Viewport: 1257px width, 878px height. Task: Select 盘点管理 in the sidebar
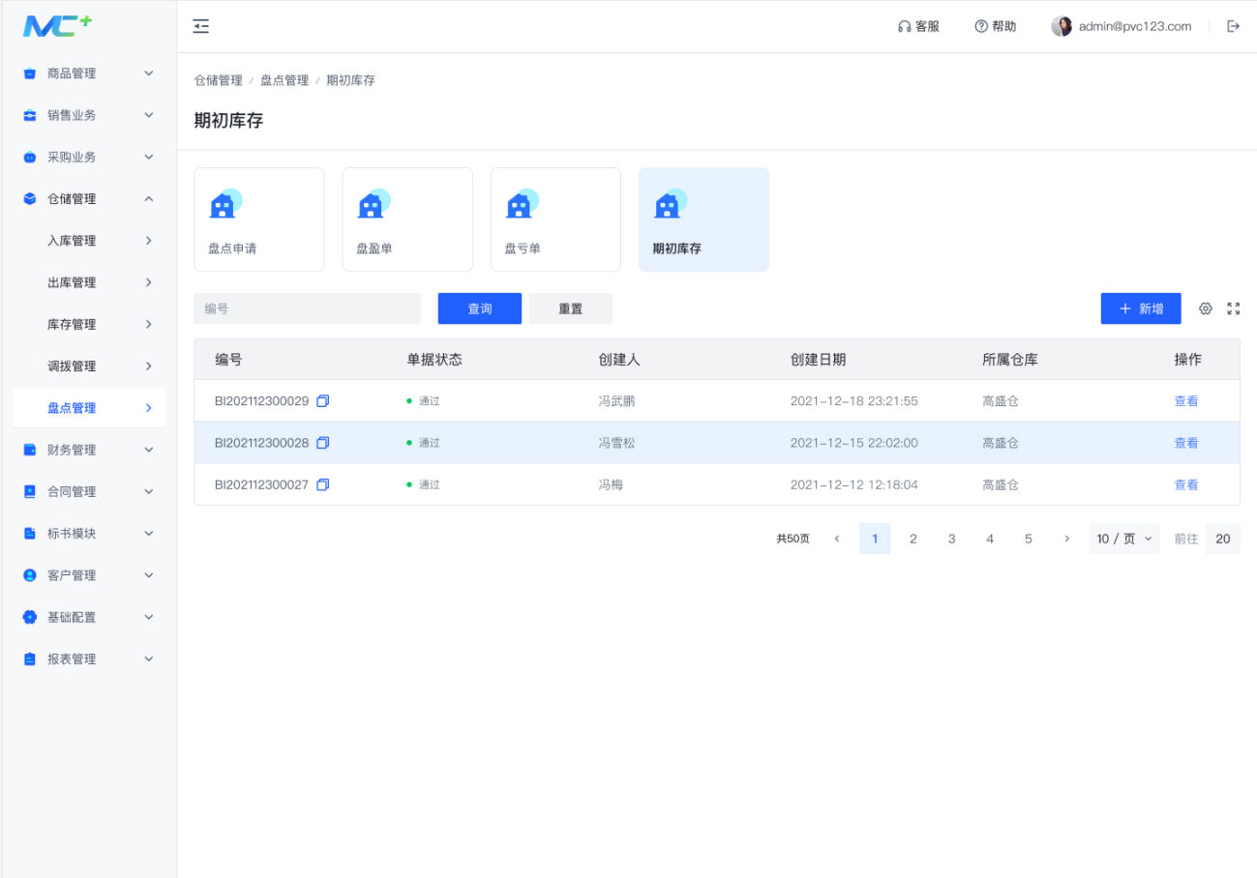[x=89, y=408]
